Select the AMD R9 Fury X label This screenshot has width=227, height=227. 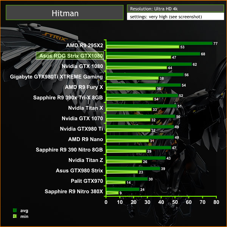84,87
